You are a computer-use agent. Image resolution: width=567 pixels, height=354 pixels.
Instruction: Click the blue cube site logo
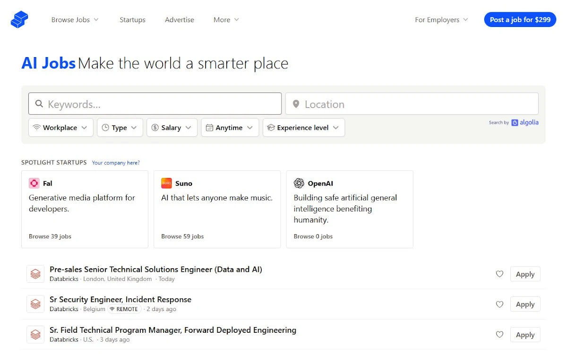[x=19, y=19]
